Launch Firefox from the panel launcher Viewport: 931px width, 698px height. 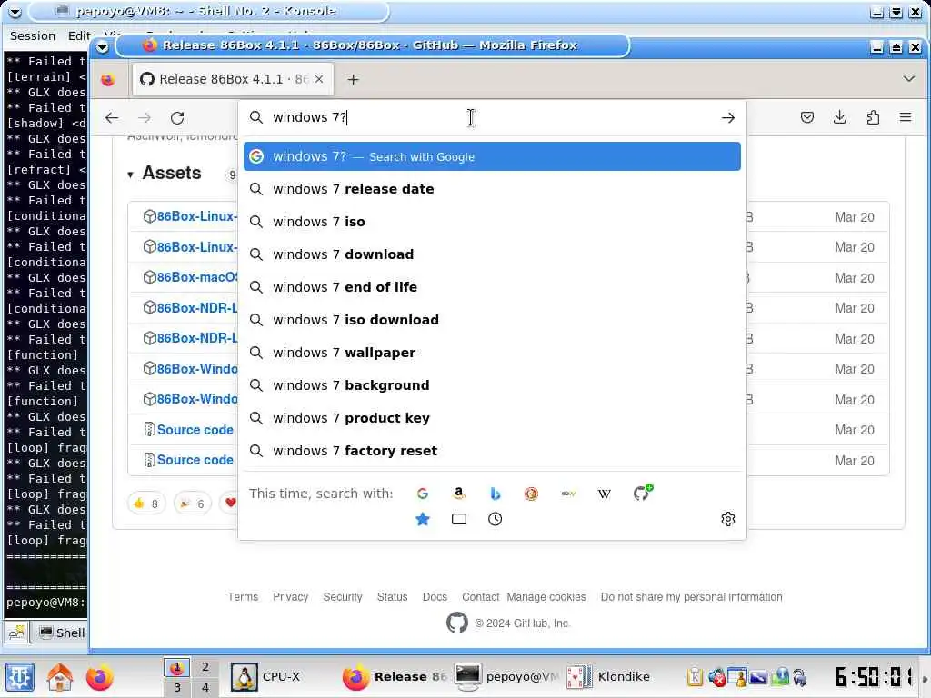(99, 676)
